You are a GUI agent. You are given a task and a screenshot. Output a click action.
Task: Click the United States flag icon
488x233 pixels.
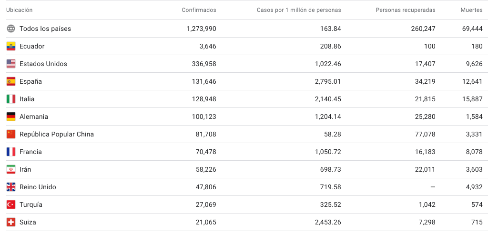[11, 64]
